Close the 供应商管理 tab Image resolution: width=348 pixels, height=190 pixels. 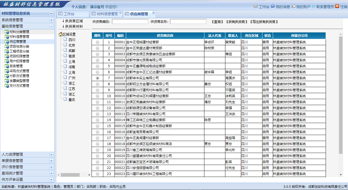tap(153, 13)
